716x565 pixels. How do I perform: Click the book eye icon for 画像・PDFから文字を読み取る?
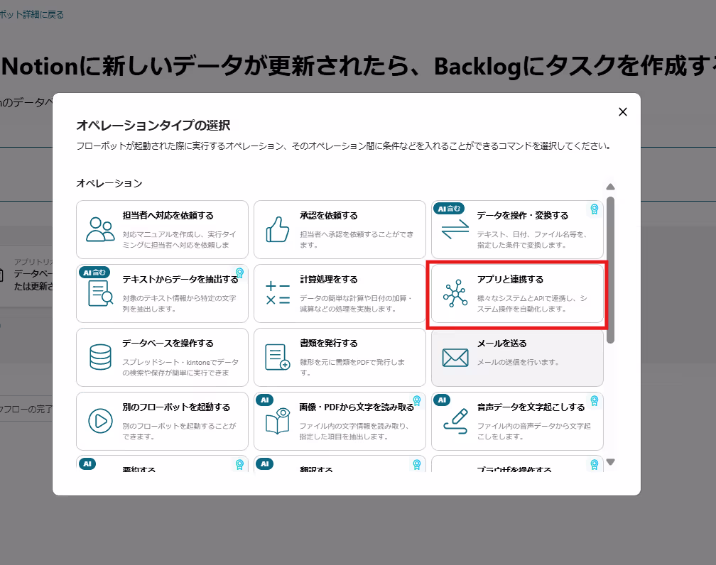278,421
